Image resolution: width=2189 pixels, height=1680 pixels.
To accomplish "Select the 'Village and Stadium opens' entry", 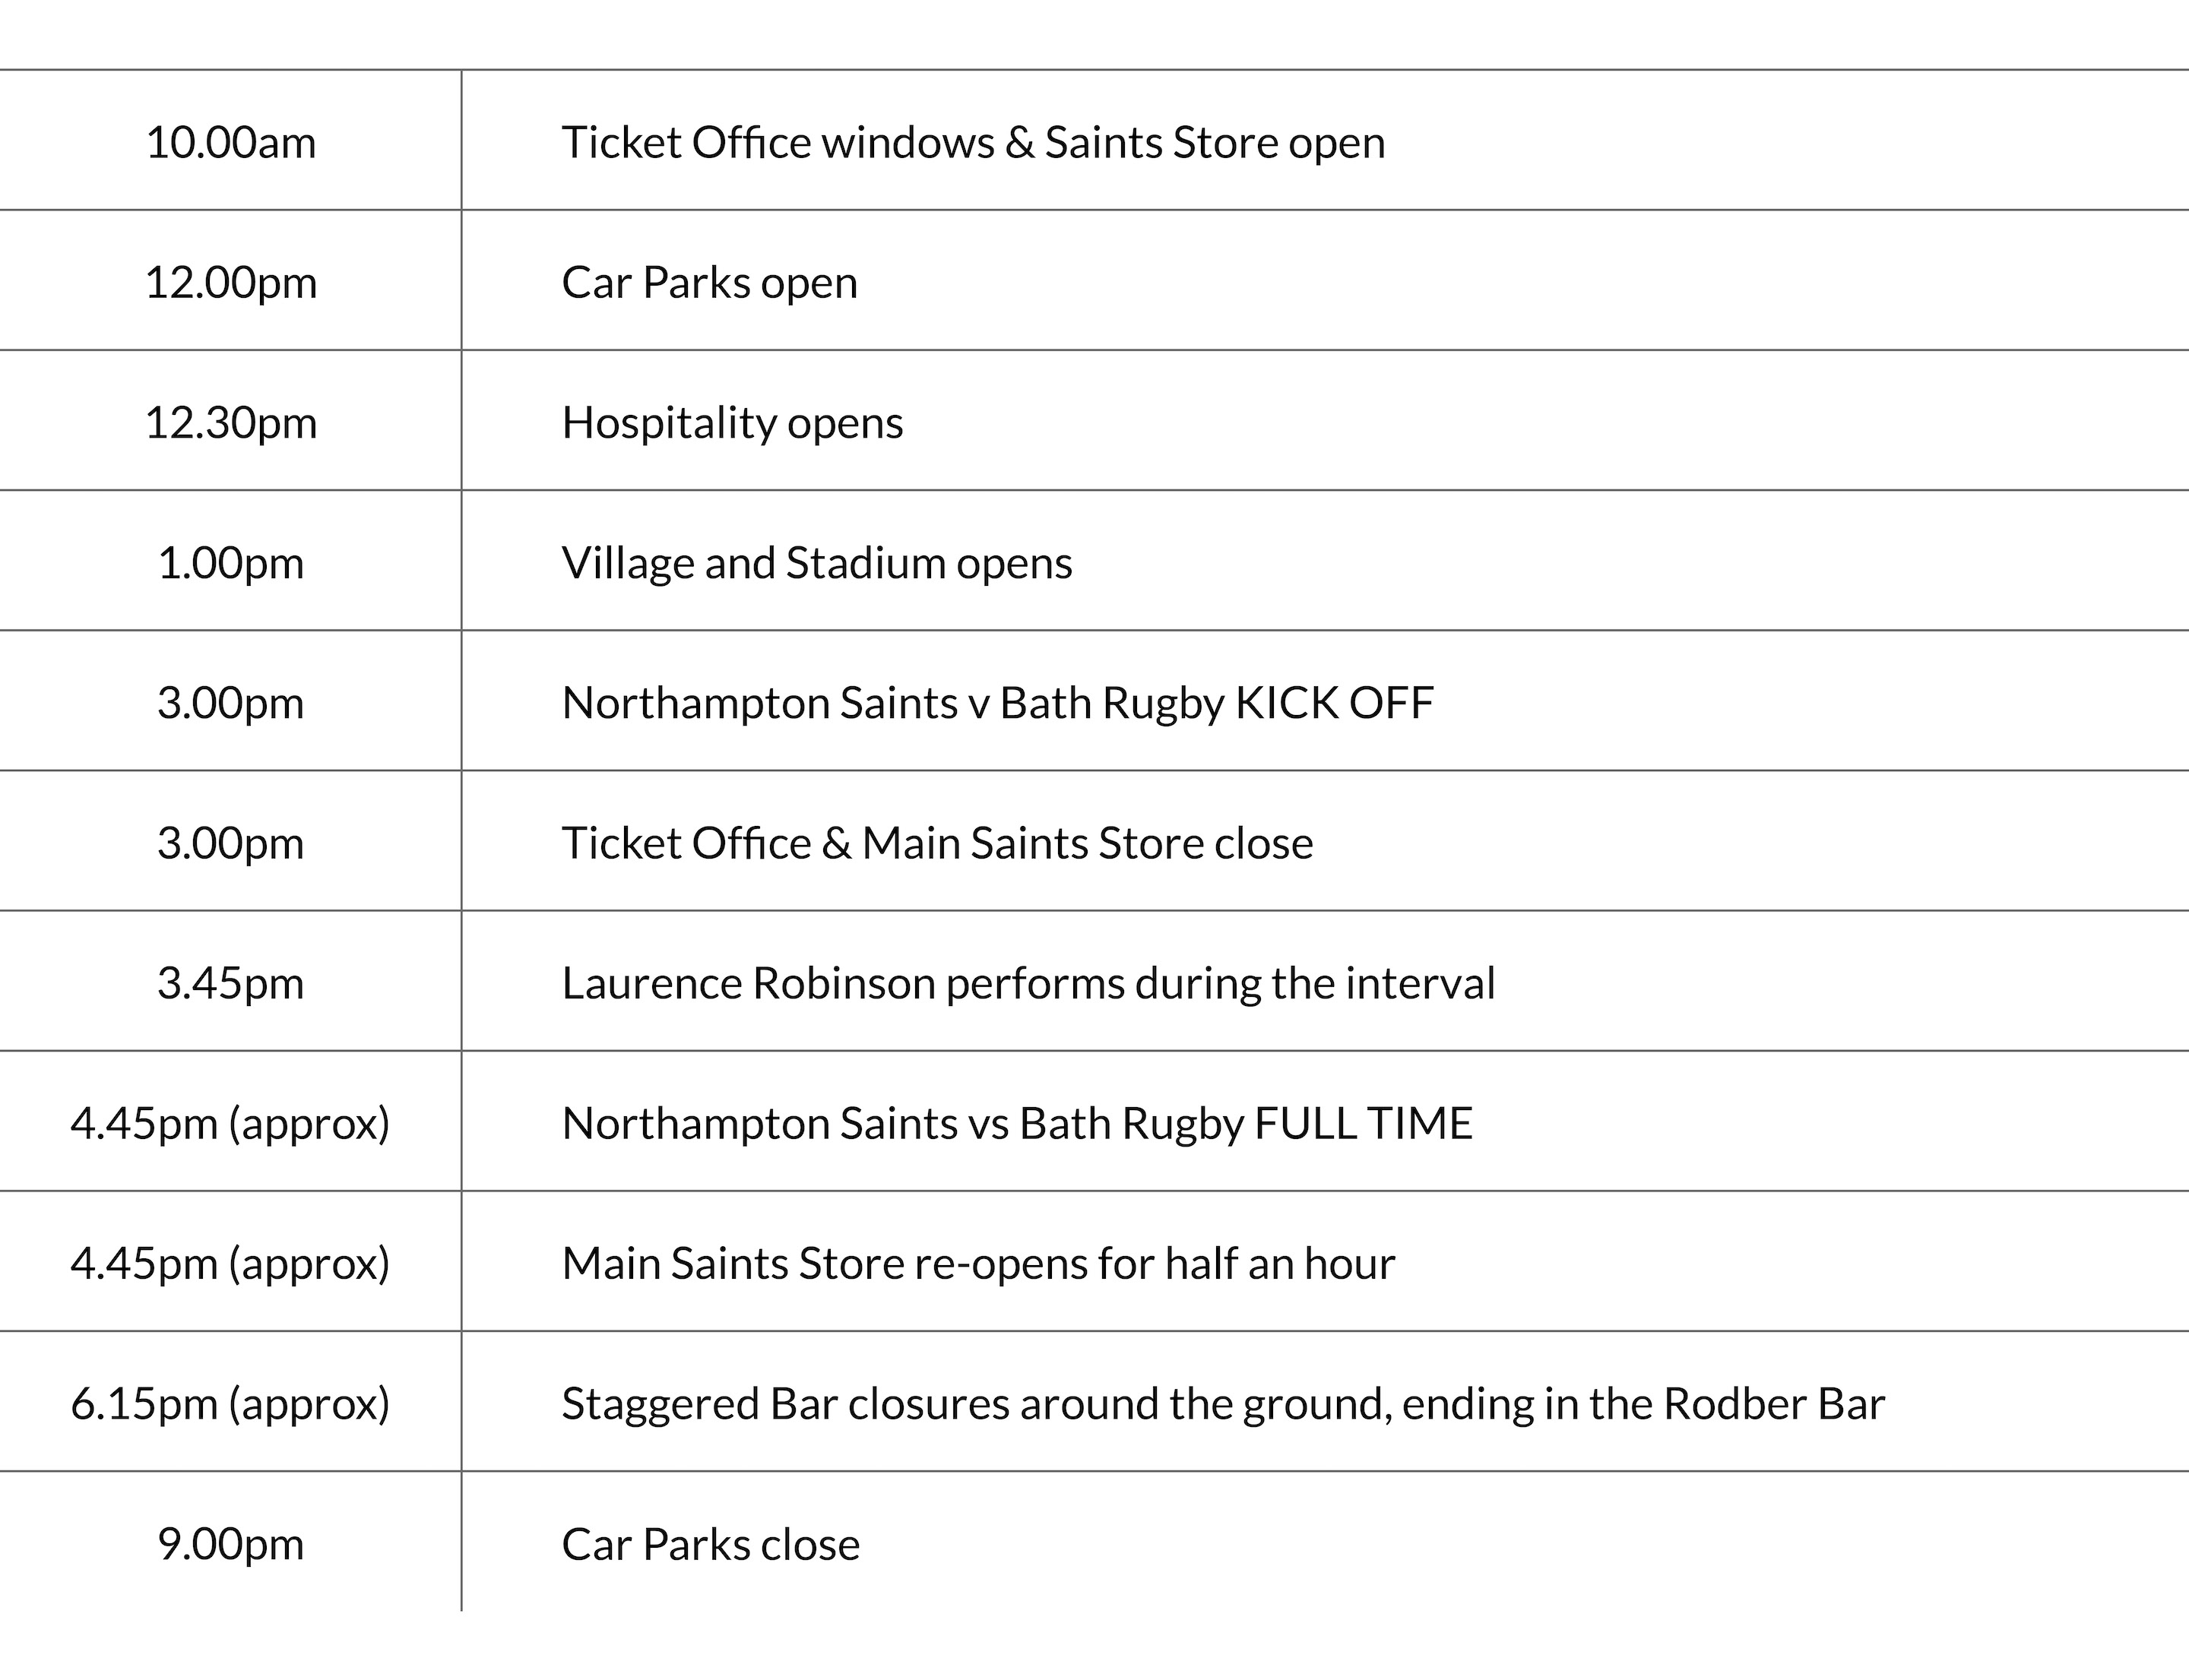I will click(x=816, y=563).
